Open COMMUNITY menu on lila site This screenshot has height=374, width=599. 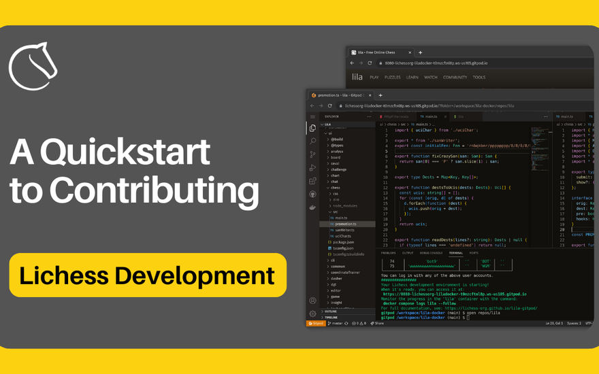[x=455, y=78]
